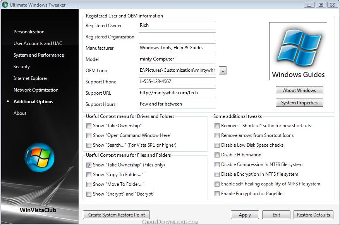Open the Personalization section
This screenshot has height=225, width=340.
tap(29, 32)
